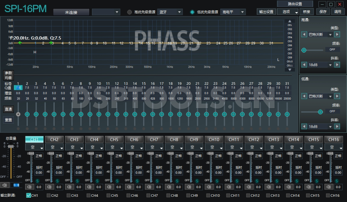This screenshot has width=347, height=202.
Task: Expand the 选项 options dropdown
Action: pyautogui.click(x=288, y=12)
